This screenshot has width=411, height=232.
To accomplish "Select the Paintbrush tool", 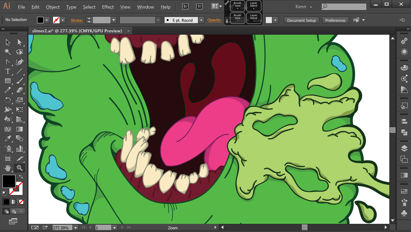I will [x=19, y=81].
